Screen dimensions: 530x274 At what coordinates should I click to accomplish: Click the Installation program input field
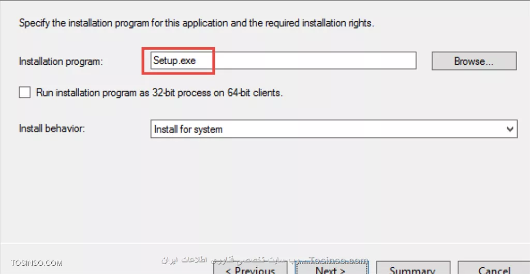(x=283, y=61)
